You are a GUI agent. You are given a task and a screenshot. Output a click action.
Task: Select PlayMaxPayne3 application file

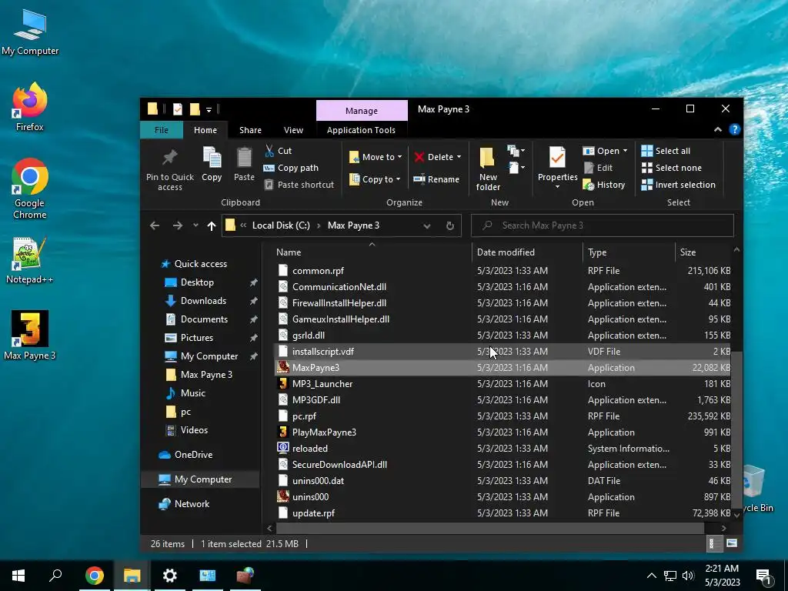503,432
